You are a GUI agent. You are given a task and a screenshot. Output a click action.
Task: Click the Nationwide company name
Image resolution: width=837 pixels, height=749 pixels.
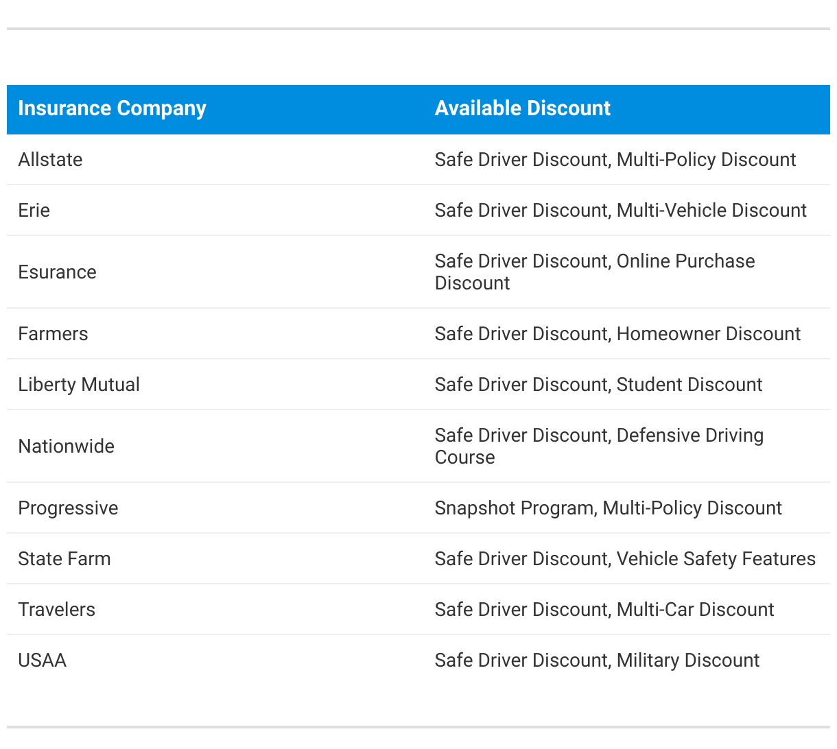(66, 447)
